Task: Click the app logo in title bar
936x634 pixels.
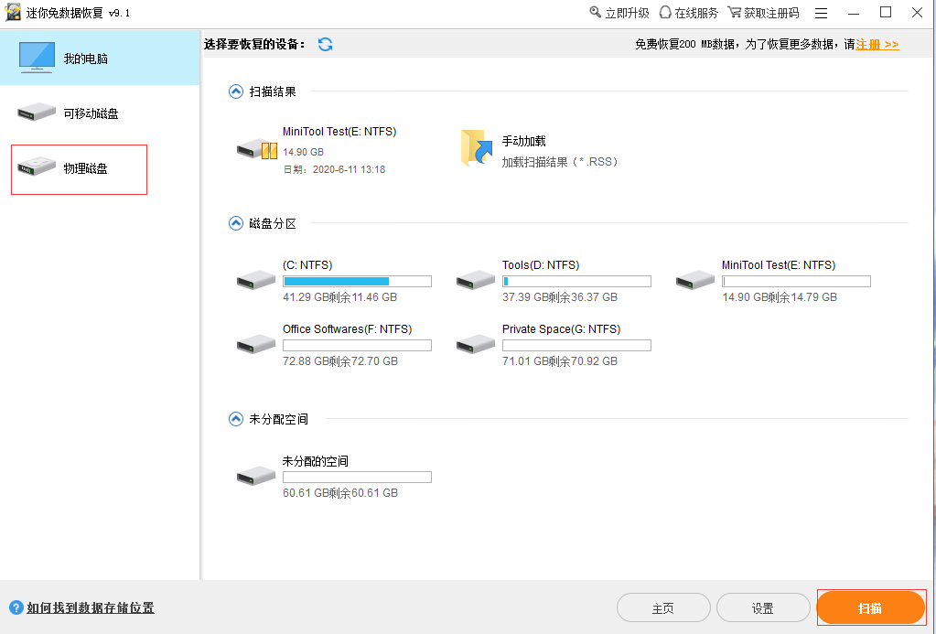Action: (13, 12)
